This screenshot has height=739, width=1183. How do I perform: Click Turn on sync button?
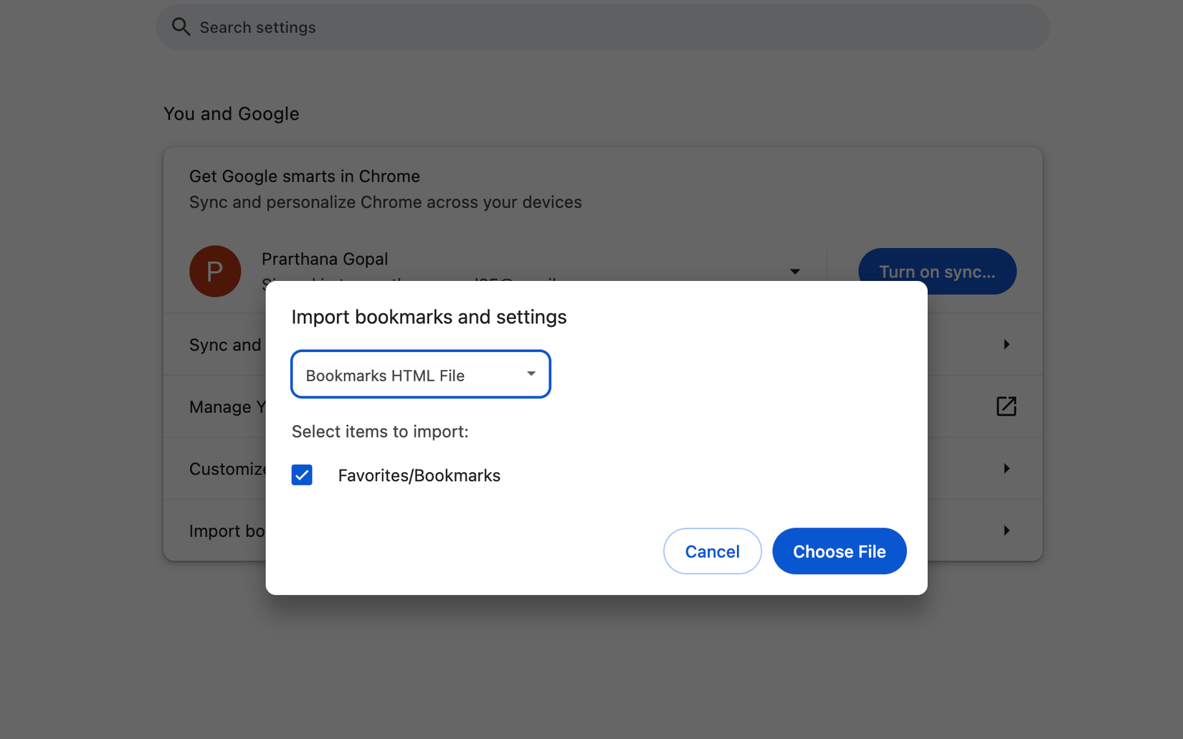pos(937,272)
